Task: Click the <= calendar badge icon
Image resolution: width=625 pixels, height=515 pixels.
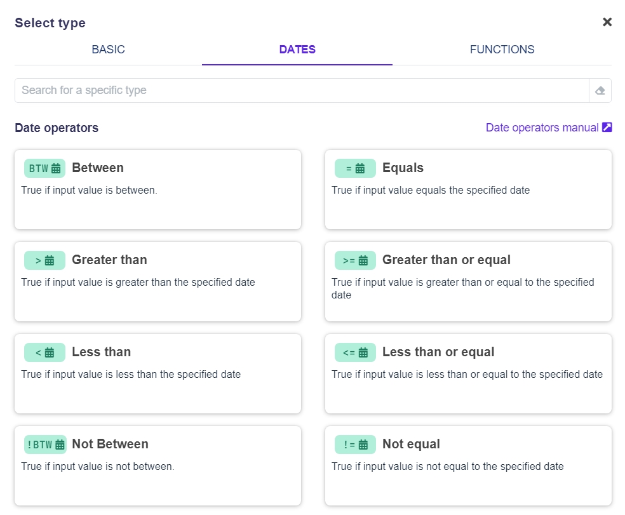Action: tap(355, 352)
